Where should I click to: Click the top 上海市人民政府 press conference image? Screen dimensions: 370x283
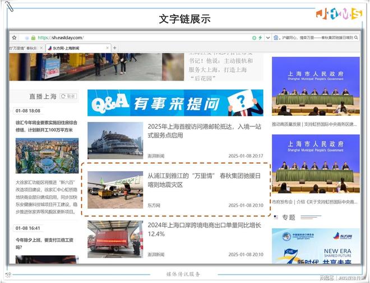316,86
